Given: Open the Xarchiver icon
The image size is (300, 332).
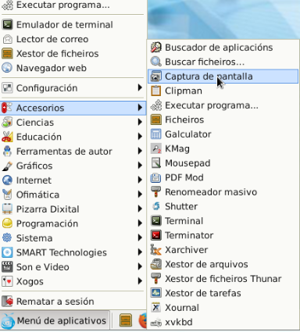Looking at the screenshot, I should point(156,250).
